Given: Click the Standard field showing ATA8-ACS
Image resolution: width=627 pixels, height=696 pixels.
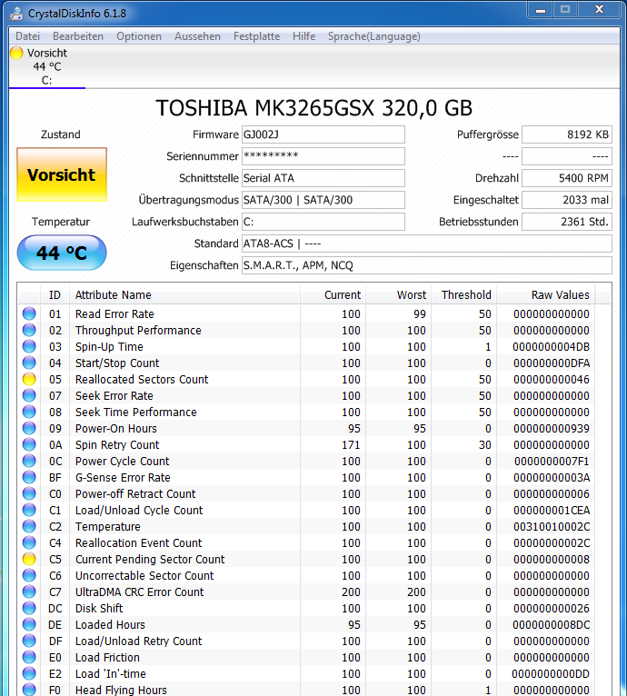Looking at the screenshot, I should tap(427, 244).
